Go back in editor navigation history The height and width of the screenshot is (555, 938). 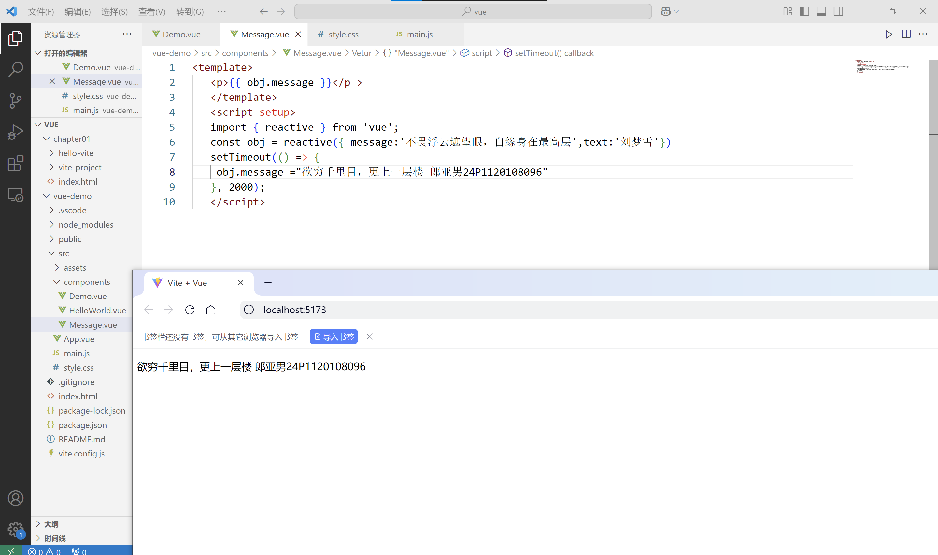(264, 12)
